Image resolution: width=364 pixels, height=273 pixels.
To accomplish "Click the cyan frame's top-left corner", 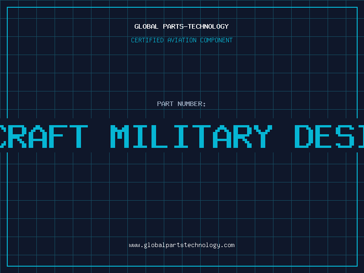I will click(x=7, y=7).
